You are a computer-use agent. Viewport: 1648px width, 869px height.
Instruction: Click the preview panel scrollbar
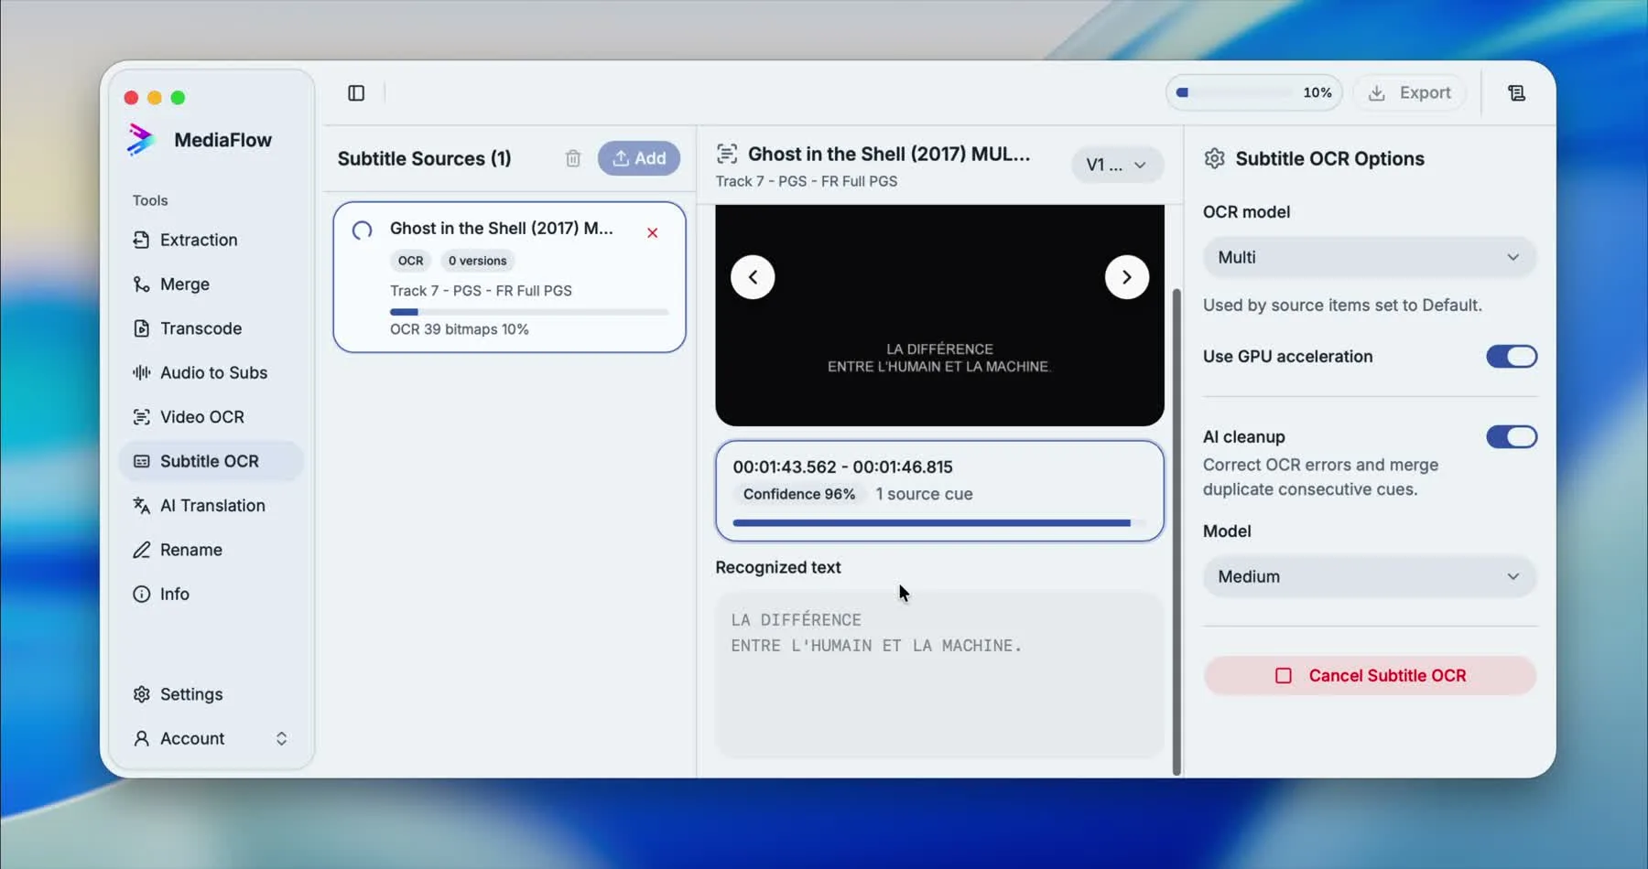coord(1176,532)
